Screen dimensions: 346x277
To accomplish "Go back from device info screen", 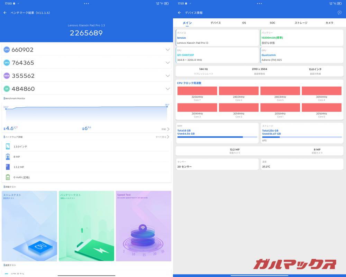I will coord(179,13).
